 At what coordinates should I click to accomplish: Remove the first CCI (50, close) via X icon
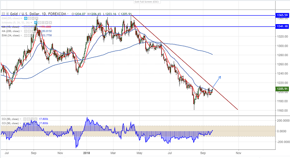pos(36,119)
